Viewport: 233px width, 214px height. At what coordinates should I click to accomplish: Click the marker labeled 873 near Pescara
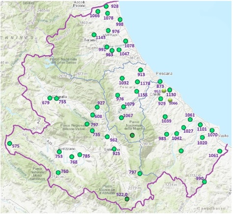[160, 81]
